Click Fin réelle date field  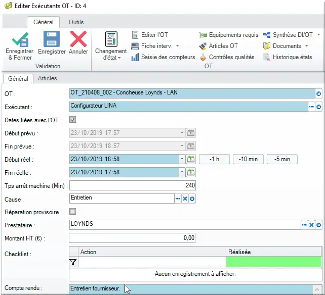[x=124, y=172]
